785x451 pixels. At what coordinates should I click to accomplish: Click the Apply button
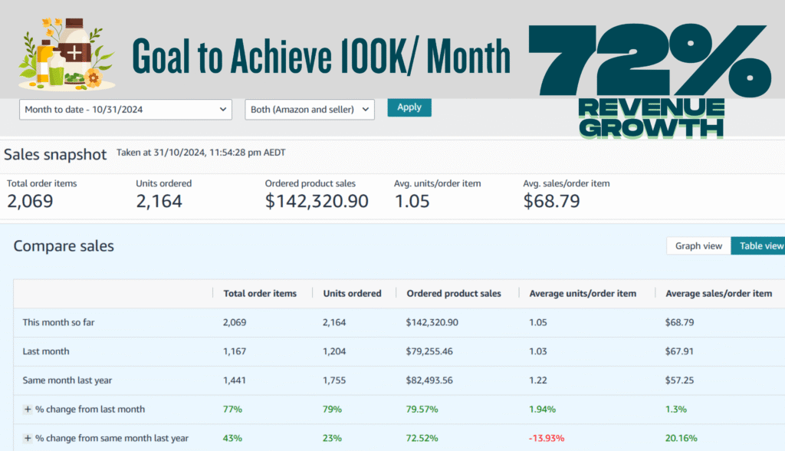click(409, 107)
